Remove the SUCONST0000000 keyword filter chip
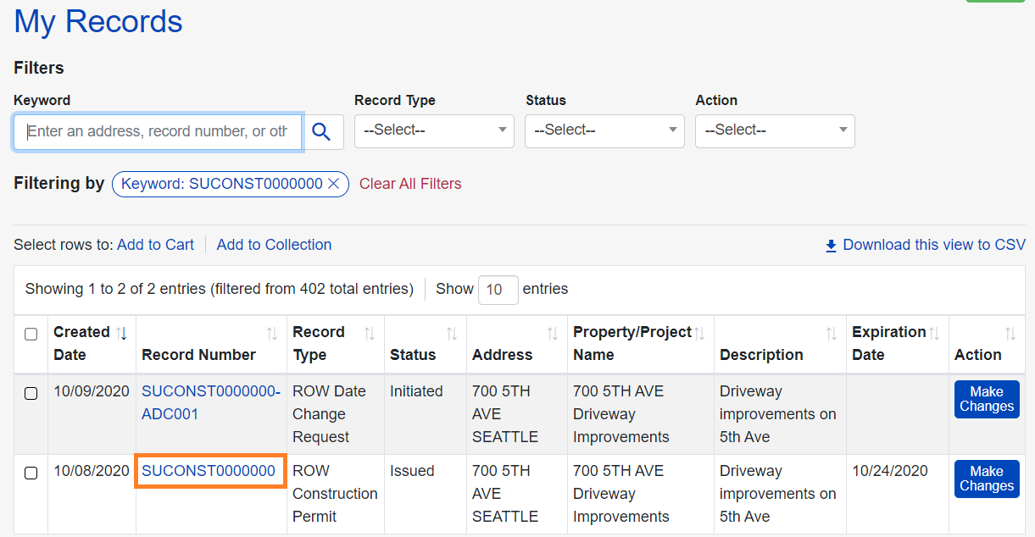This screenshot has width=1035, height=537. tap(333, 184)
